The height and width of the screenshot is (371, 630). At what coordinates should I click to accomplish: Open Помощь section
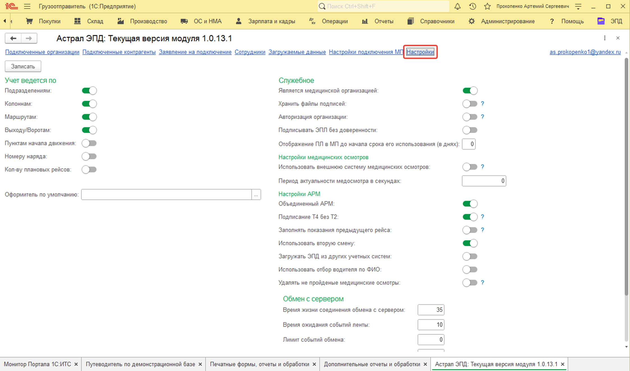coord(567,21)
